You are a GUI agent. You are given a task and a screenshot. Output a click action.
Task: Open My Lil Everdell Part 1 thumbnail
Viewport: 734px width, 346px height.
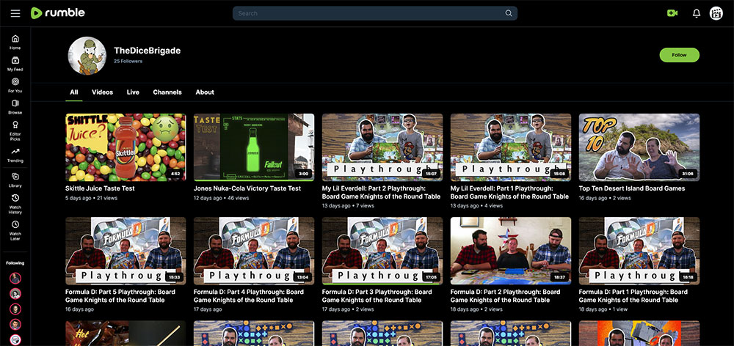point(511,147)
